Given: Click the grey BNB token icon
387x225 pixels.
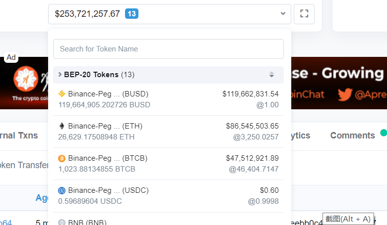Looking at the screenshot, I should coord(62,222).
